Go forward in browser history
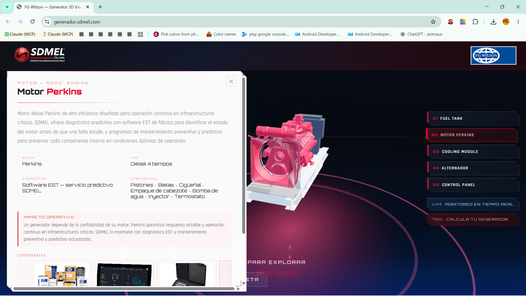Screen dimensions: 526x296 coord(20,22)
